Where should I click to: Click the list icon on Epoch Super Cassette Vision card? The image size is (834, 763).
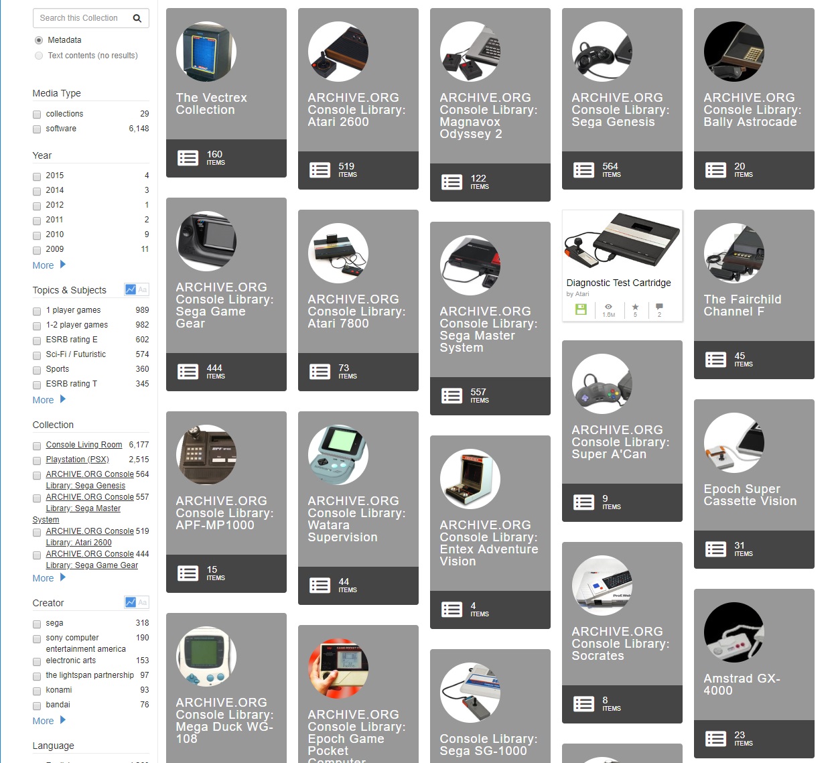point(715,549)
